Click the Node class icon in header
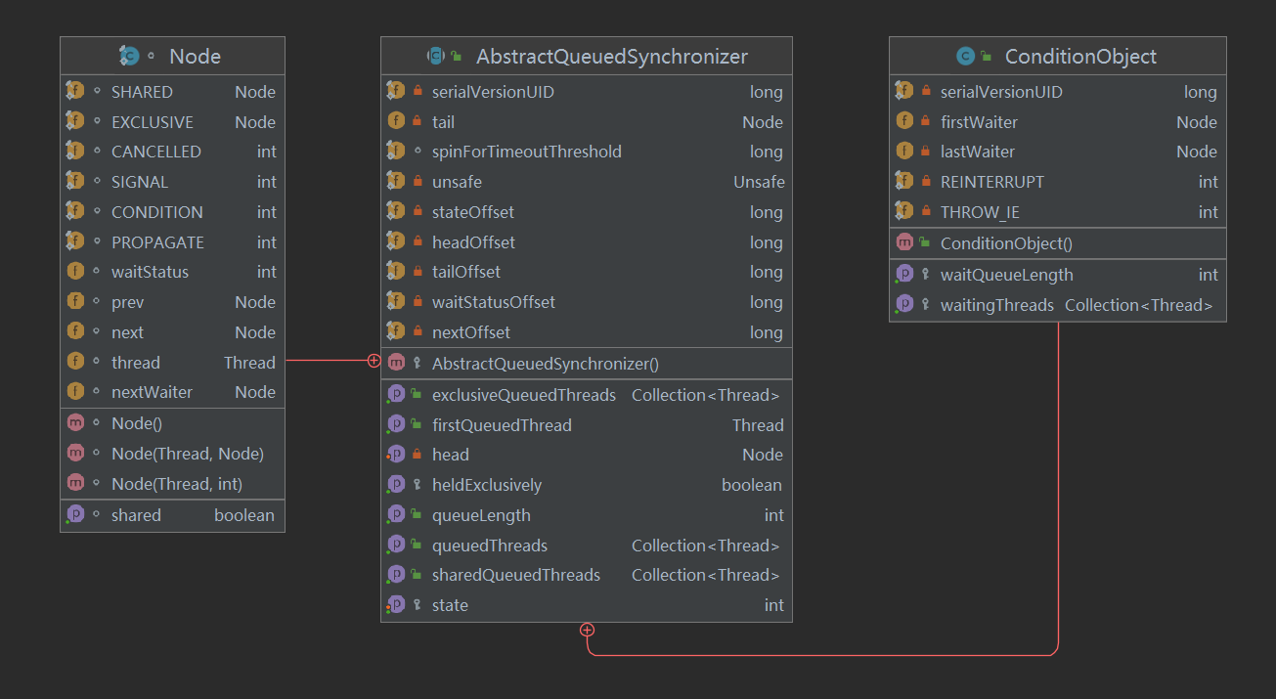Image resolution: width=1276 pixels, height=699 pixels. tap(129, 56)
